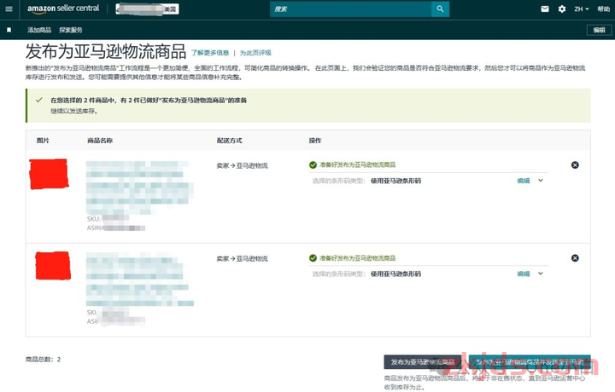This screenshot has height=392, width=615.
Task: Click the 商品名称 column header
Action: [x=100, y=141]
